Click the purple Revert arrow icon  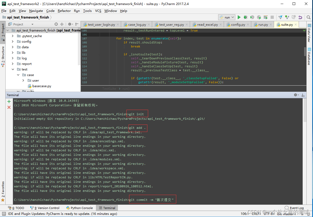coord(300,17)
